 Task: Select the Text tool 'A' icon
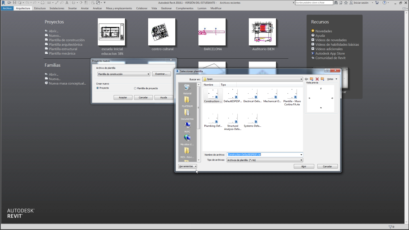coord(67,2)
